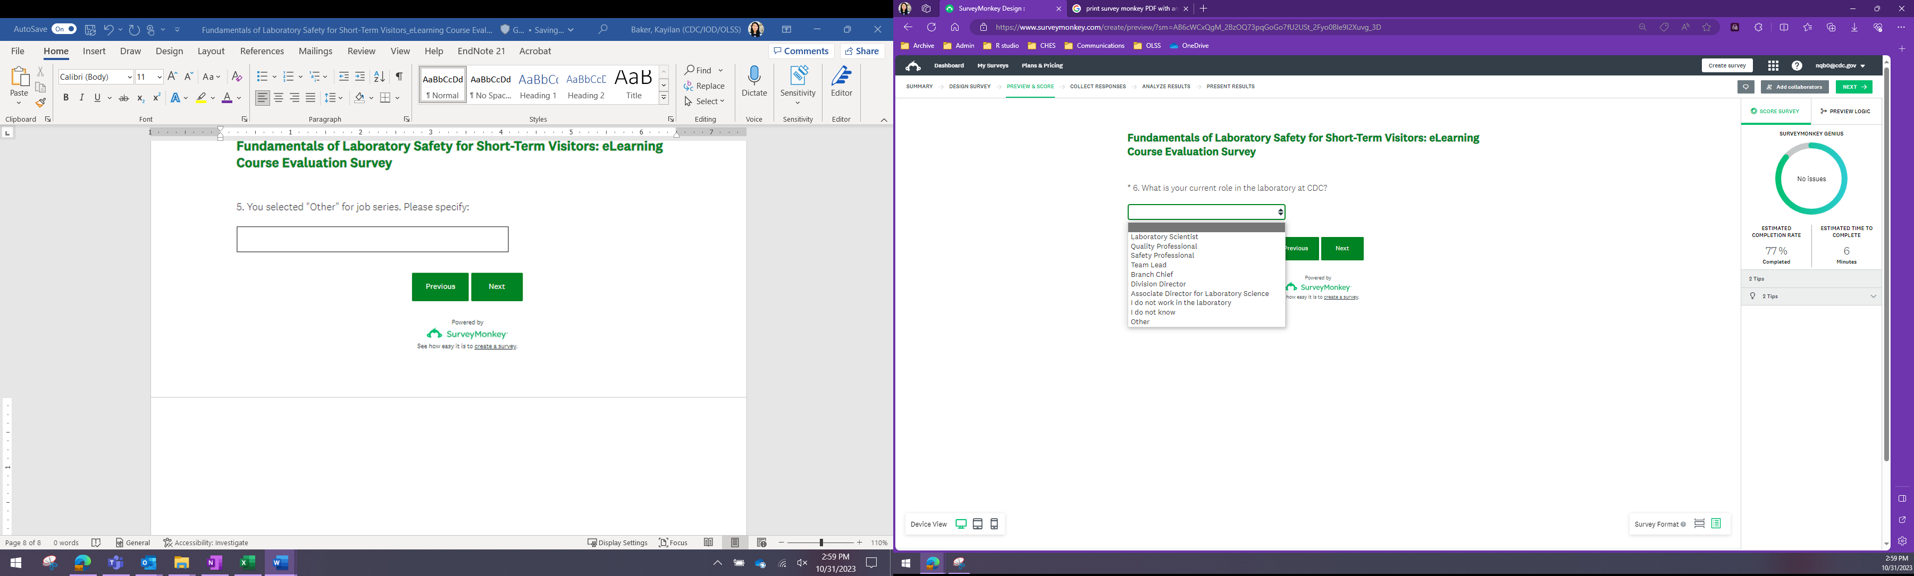Viewport: 1914px width, 576px height.
Task: Apply Strikethrough formatting
Action: [x=124, y=98]
